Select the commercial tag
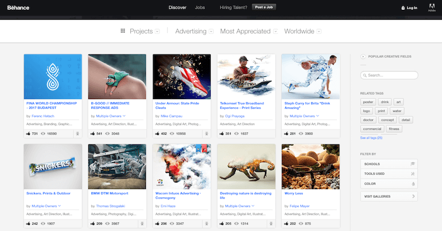 [372, 129]
